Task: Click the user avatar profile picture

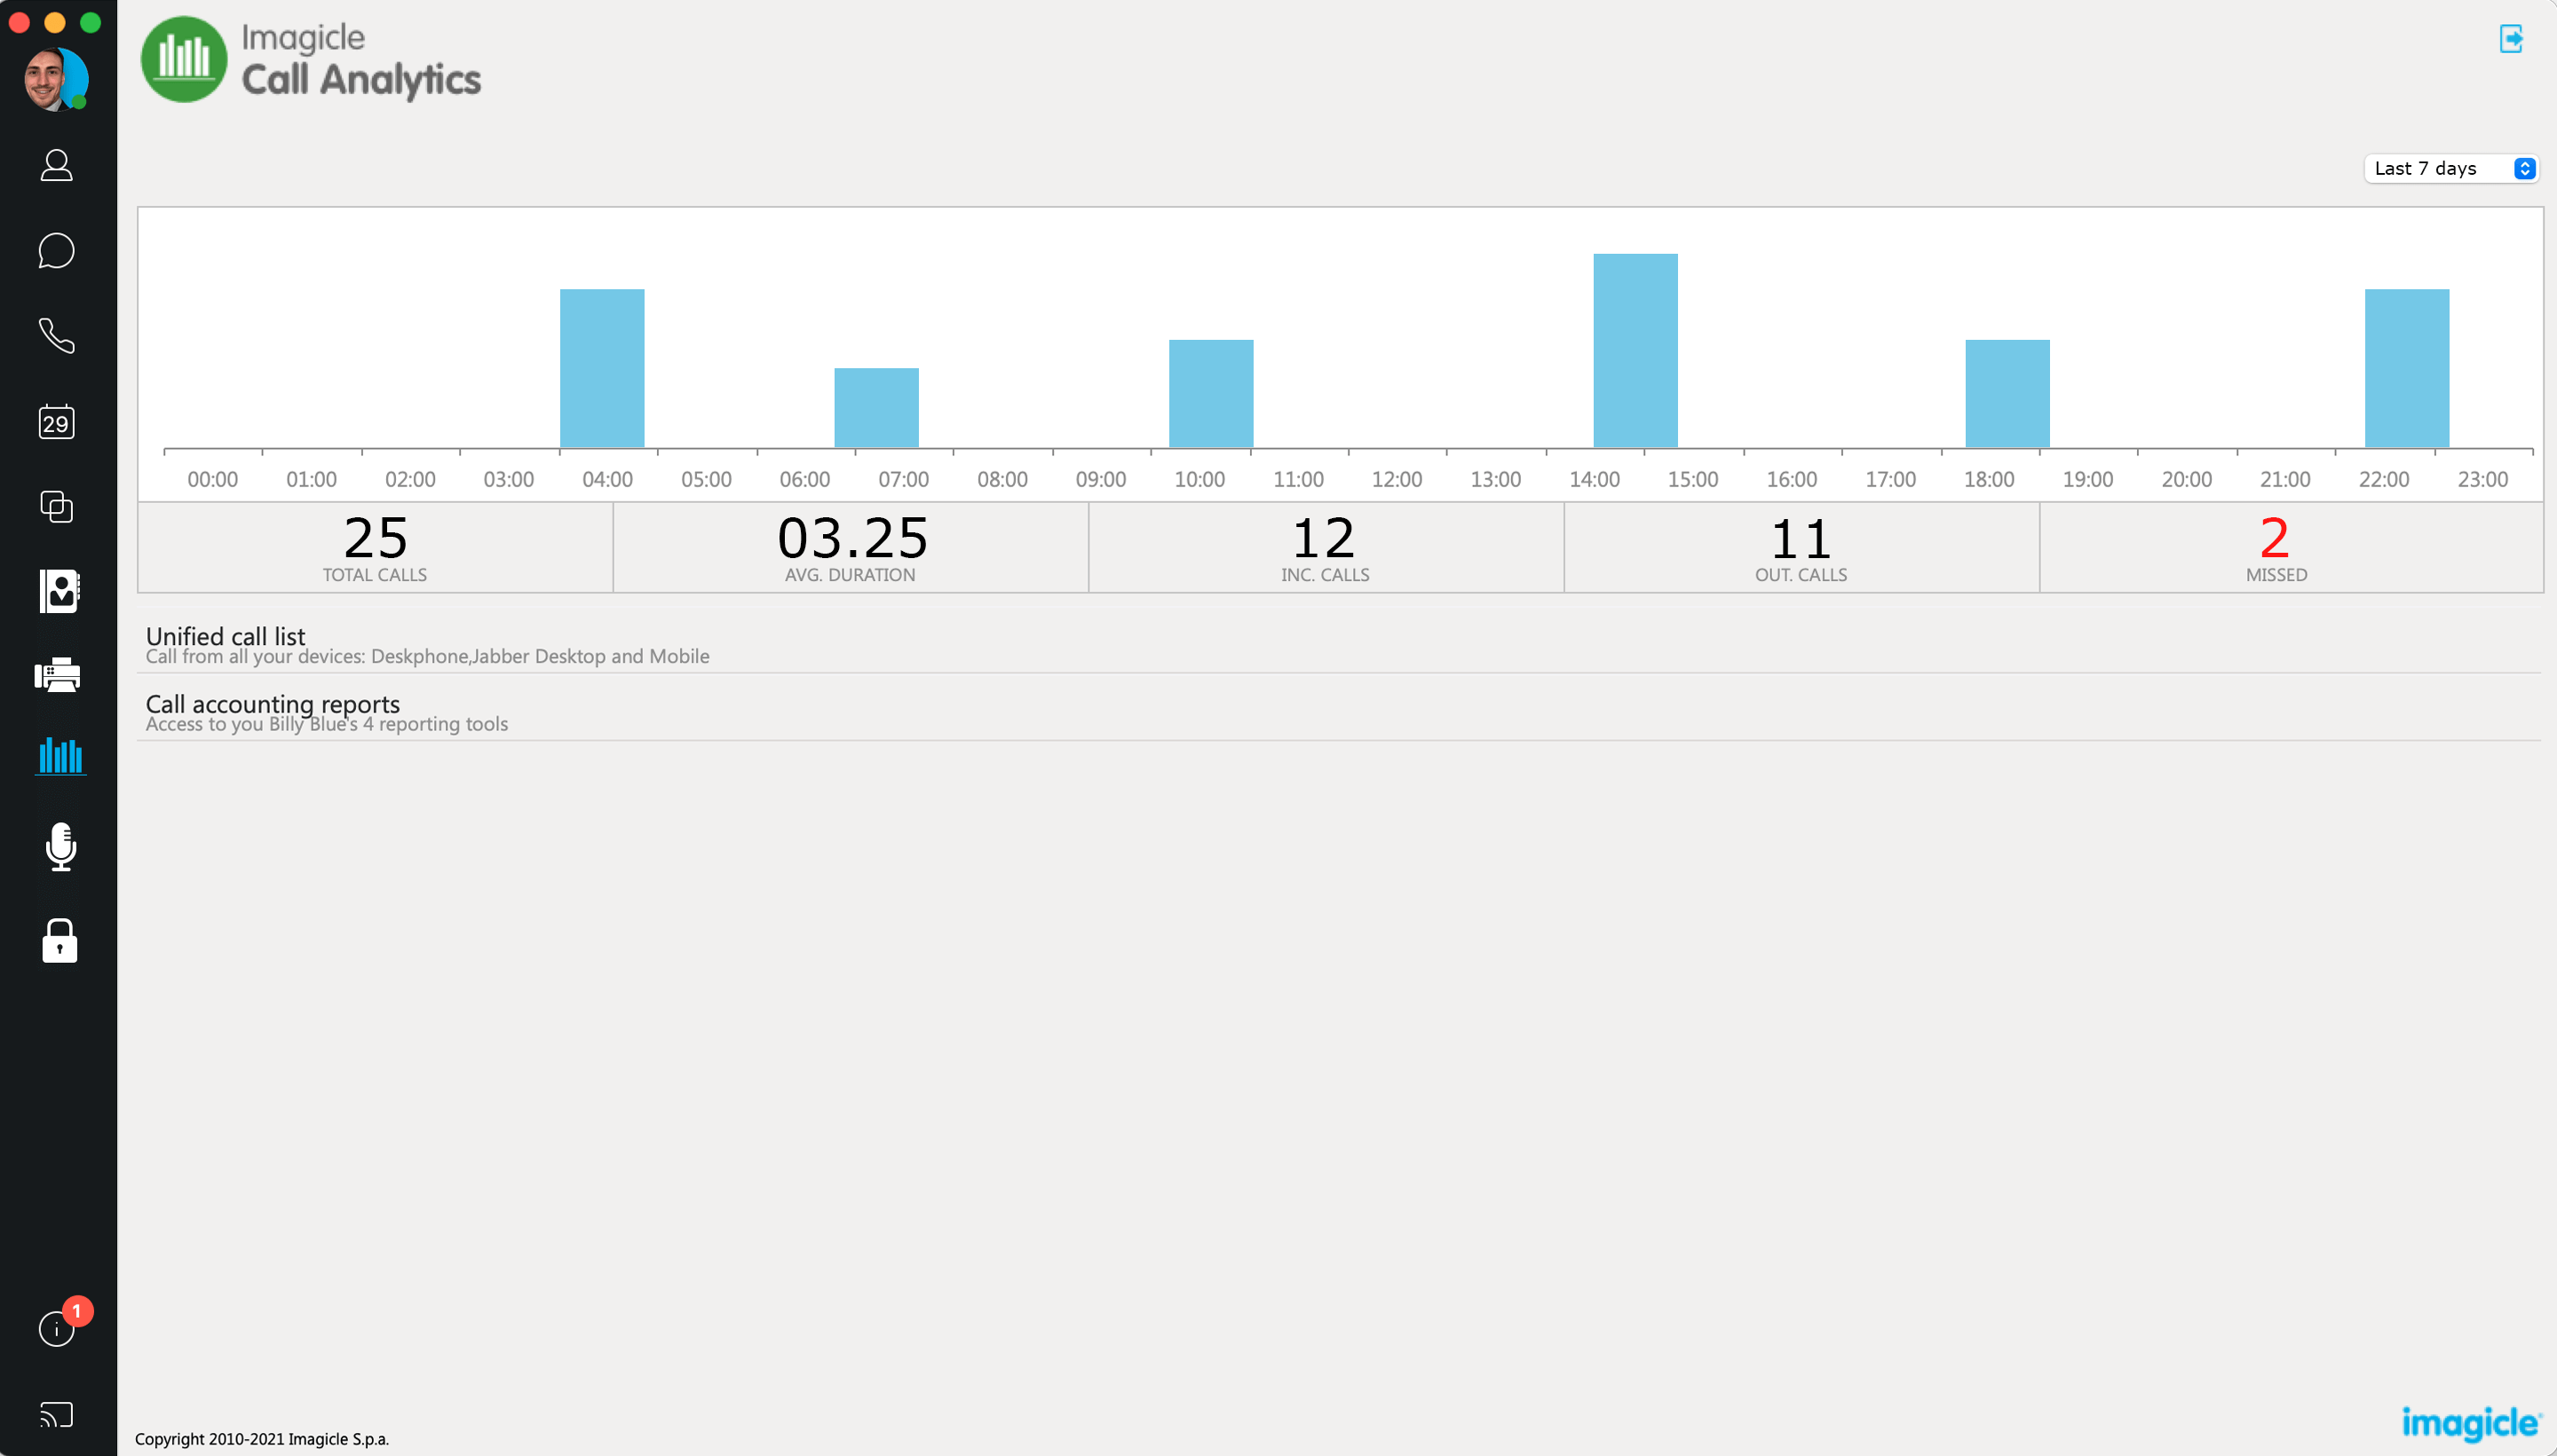Action: (x=54, y=79)
